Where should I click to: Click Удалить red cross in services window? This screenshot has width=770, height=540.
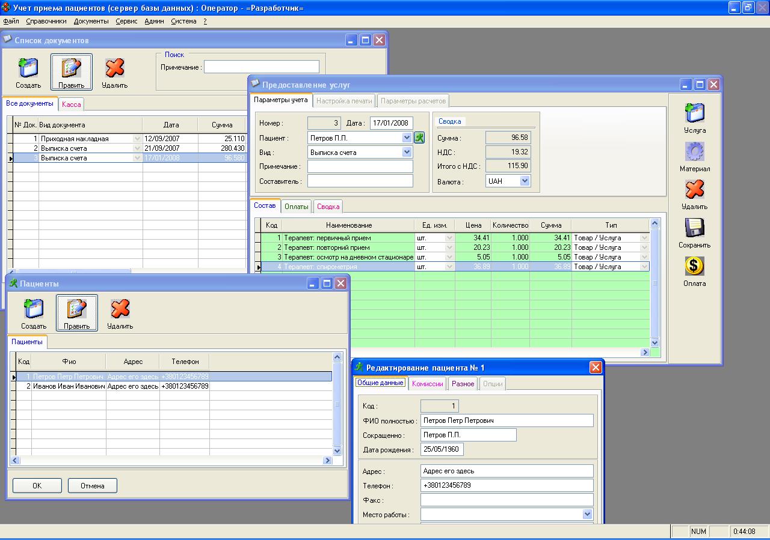click(695, 190)
